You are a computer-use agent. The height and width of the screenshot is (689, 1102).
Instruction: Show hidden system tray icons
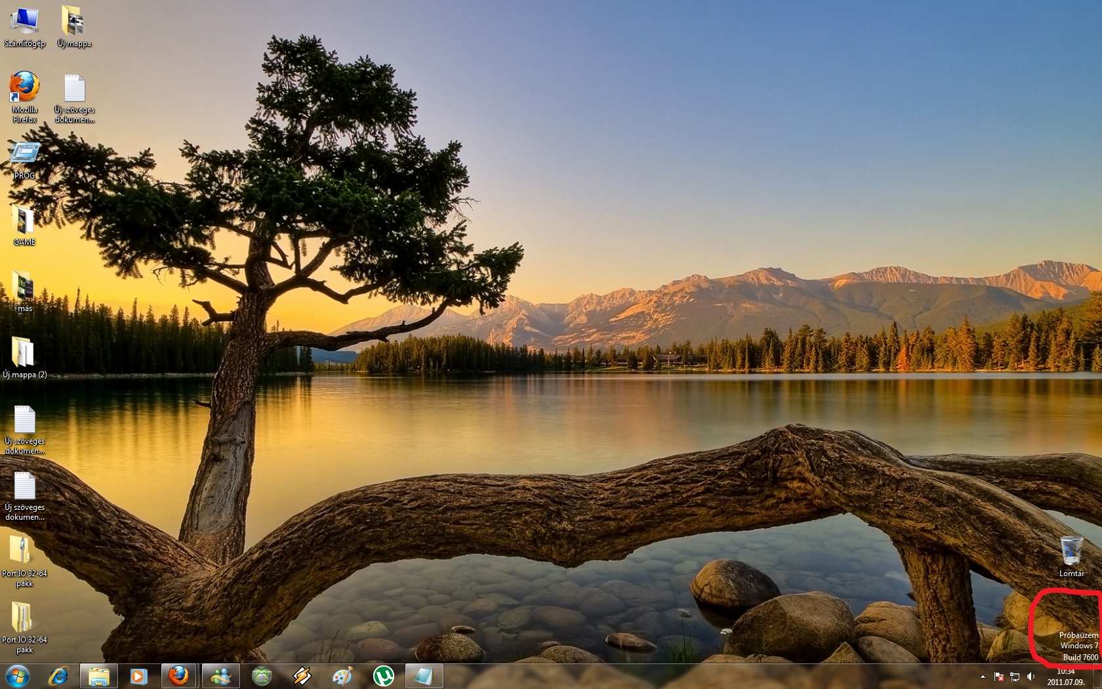(x=983, y=677)
